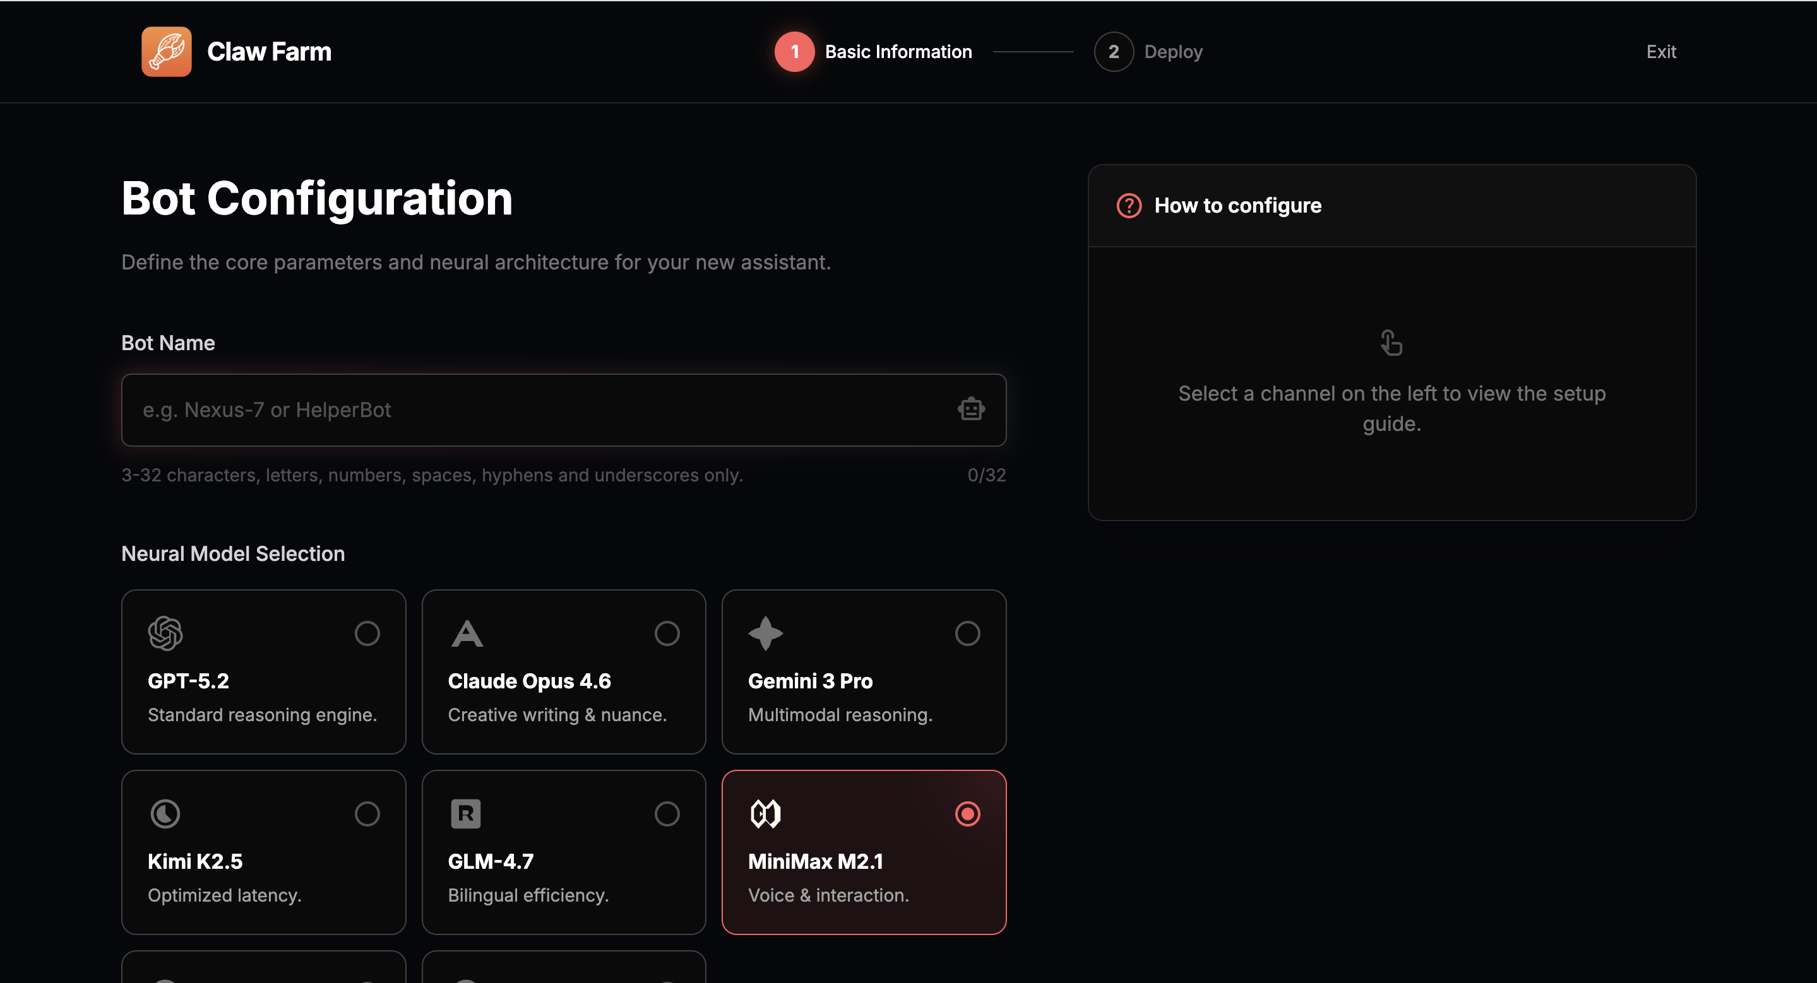Viewport: 1817px width, 983px height.
Task: Click the Creative writing & nuance description
Action: [x=557, y=714]
